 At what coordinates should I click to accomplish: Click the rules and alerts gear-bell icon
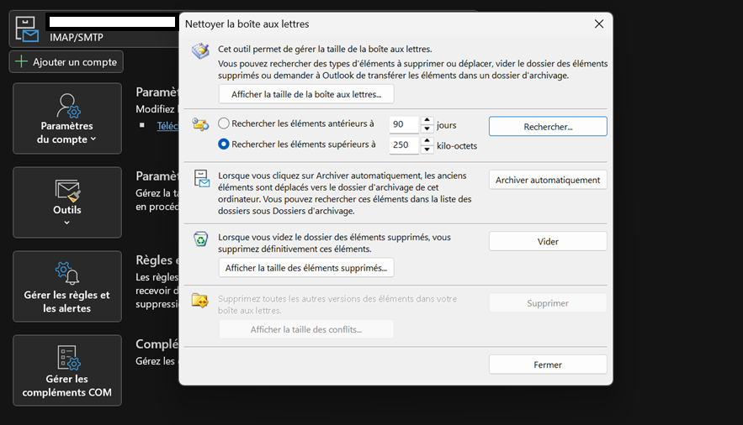tap(67, 273)
